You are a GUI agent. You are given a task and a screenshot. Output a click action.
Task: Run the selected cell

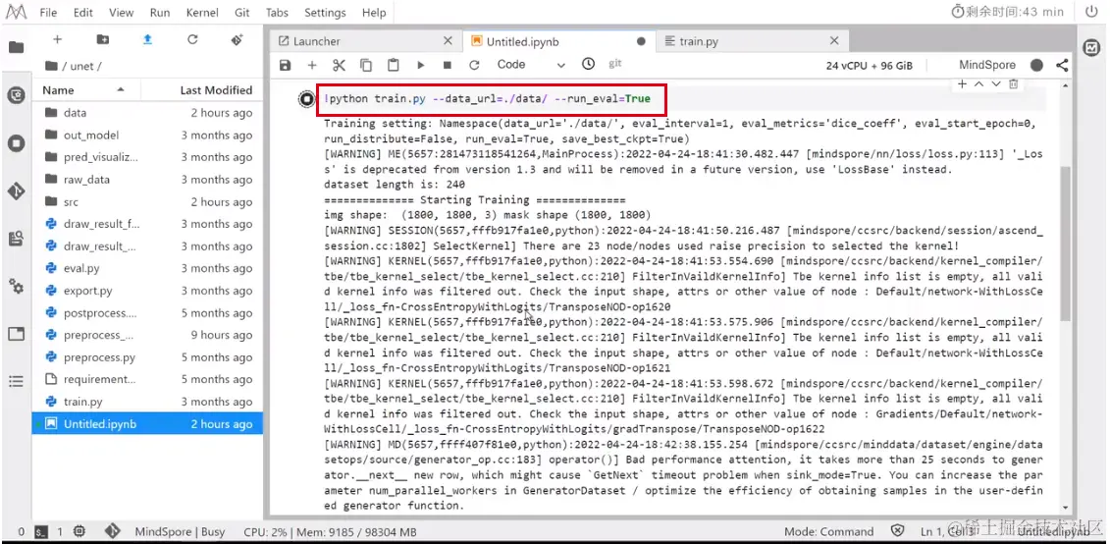(x=420, y=65)
